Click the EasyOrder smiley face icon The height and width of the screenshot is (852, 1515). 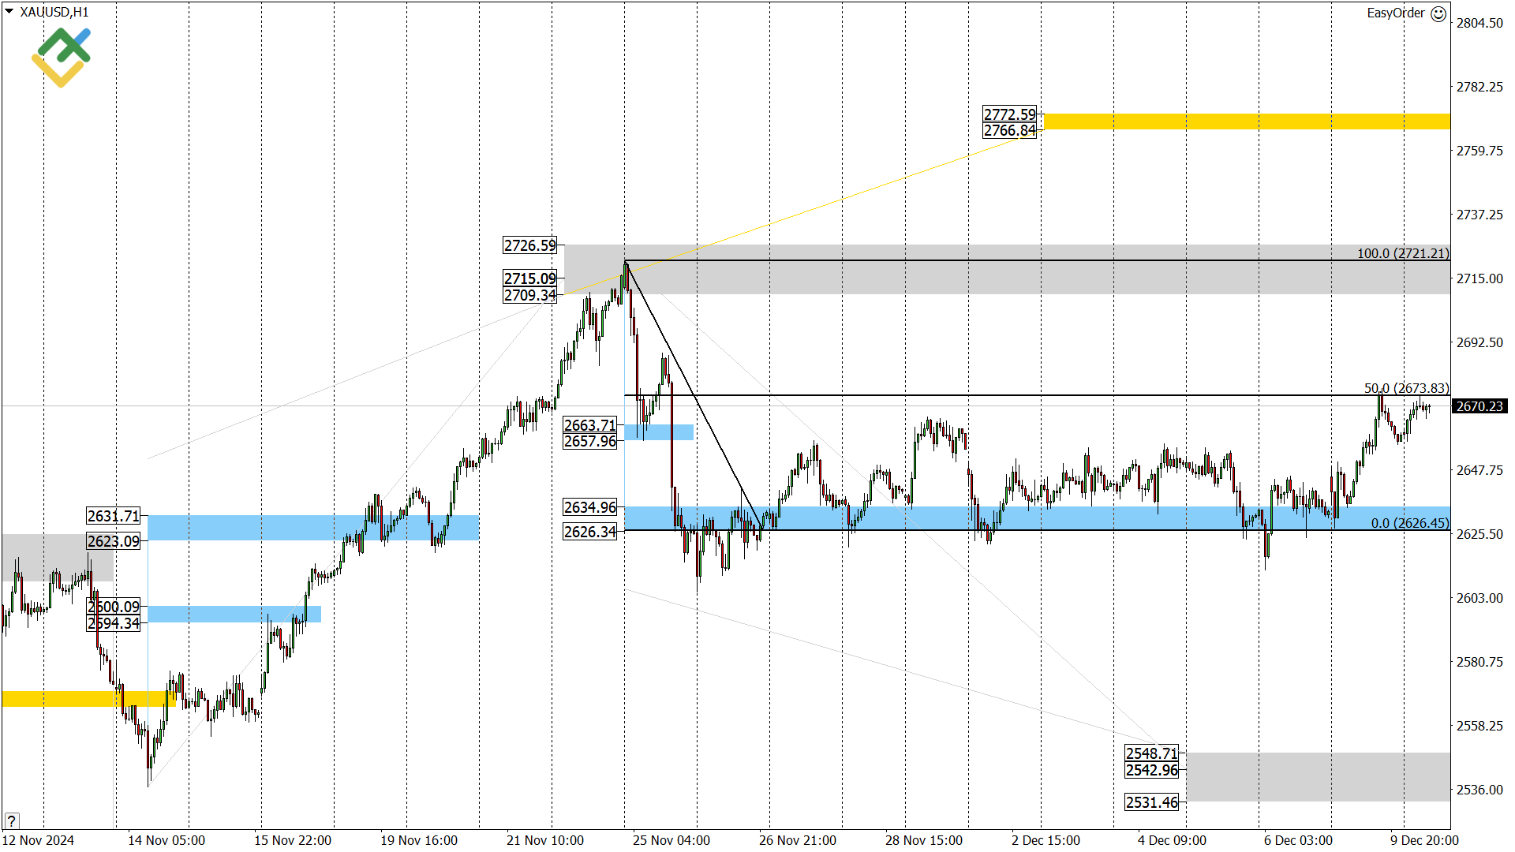tap(1438, 13)
